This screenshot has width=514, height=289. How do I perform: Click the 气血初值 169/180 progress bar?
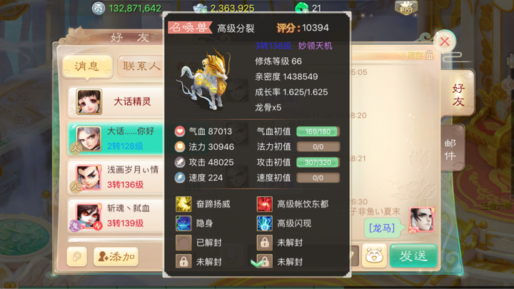[318, 132]
